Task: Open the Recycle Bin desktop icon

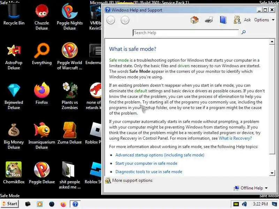Action: 14,14
